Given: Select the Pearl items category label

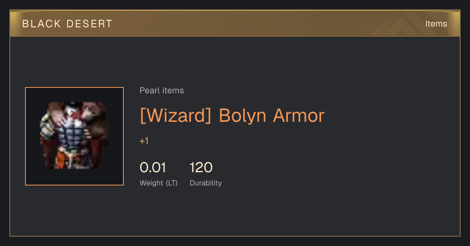Looking at the screenshot, I should click(162, 91).
